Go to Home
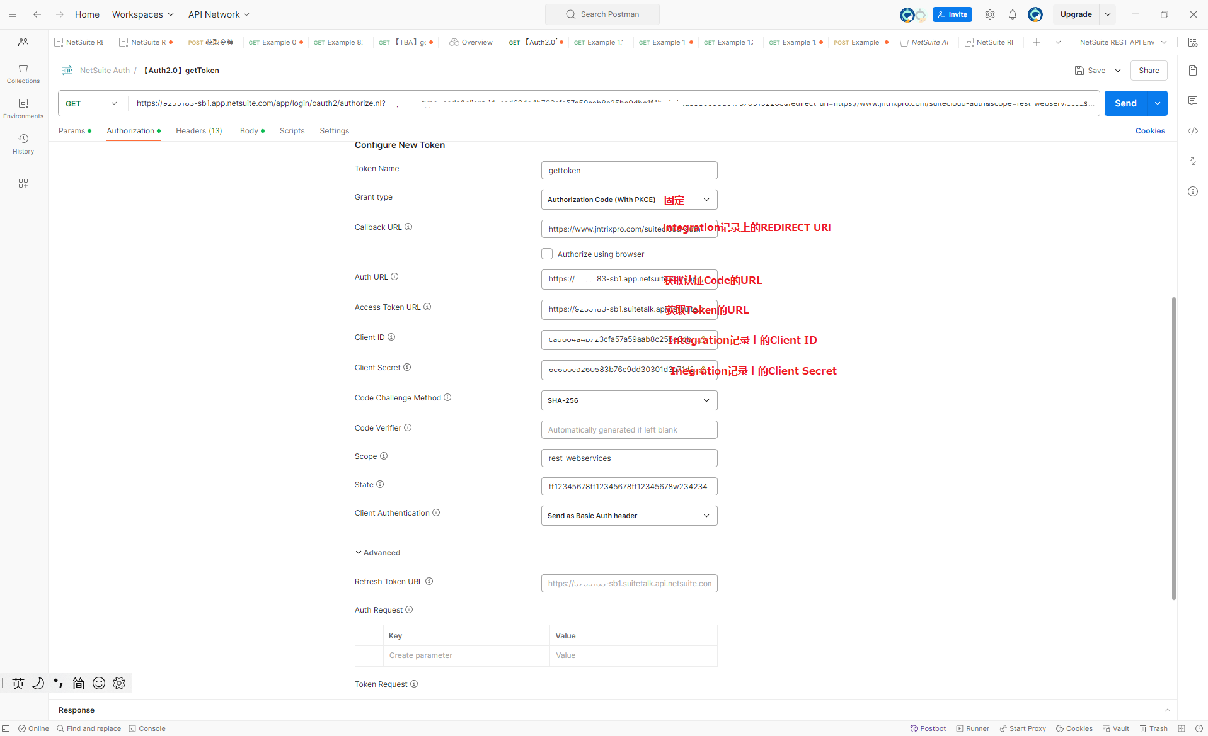Viewport: 1208px width, 736px height. pos(87,14)
